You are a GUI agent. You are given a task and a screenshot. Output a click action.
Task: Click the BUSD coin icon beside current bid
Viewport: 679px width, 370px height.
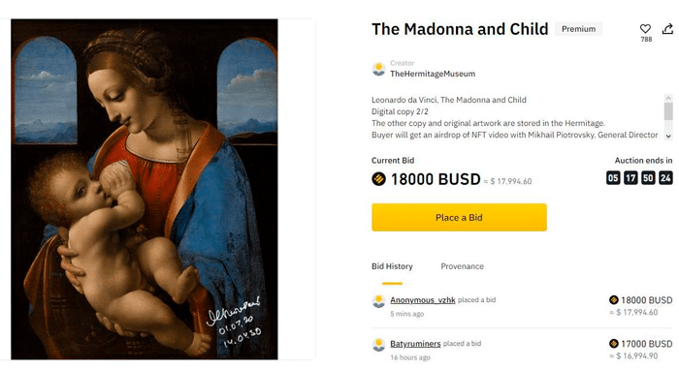coord(379,178)
